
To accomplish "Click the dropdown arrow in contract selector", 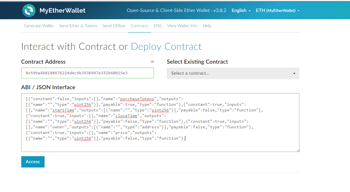I will coord(294,73).
